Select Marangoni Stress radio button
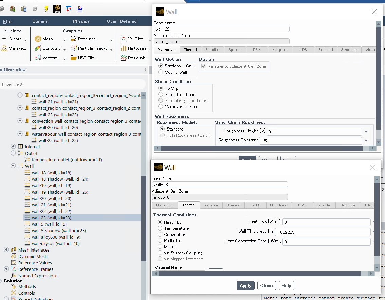 161,107
